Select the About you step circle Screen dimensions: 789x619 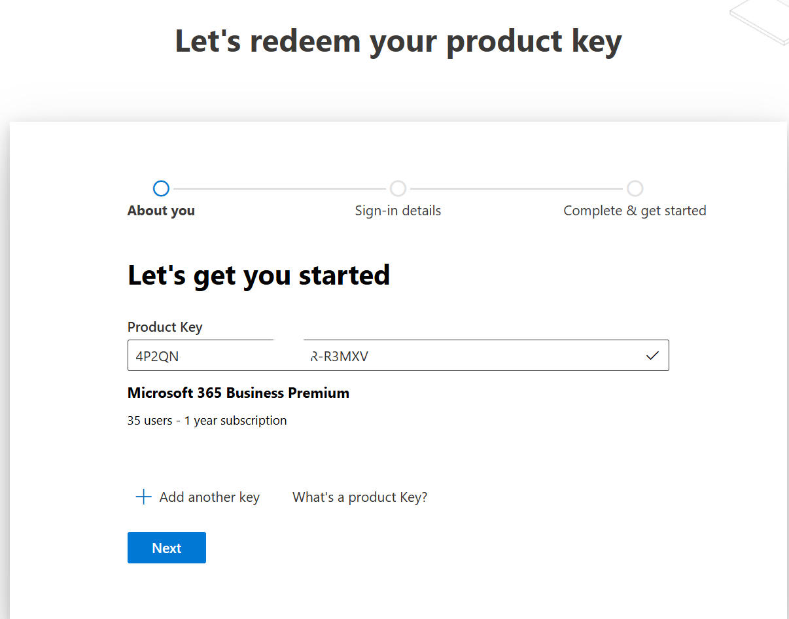pyautogui.click(x=161, y=189)
